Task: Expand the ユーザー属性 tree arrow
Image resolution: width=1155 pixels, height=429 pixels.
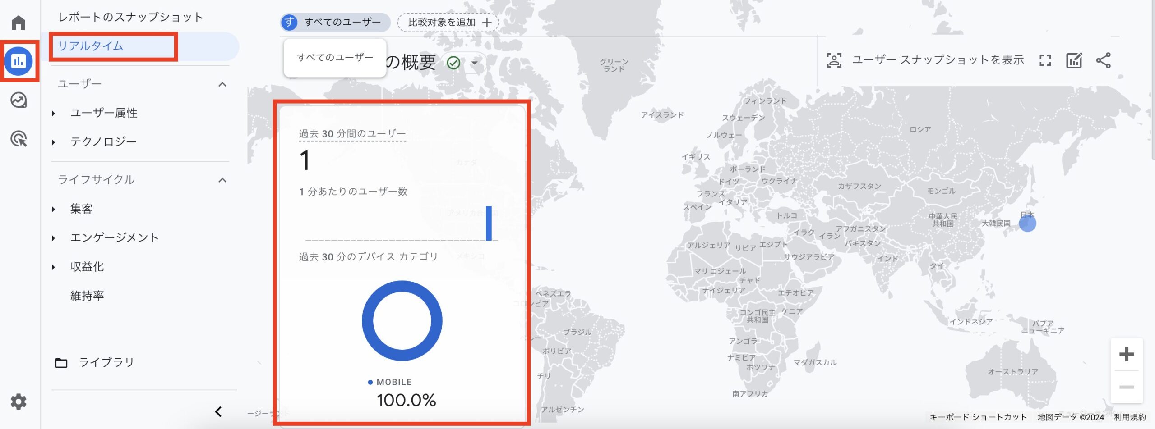Action: (53, 114)
